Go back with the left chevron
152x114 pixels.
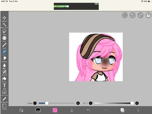(x=138, y=110)
